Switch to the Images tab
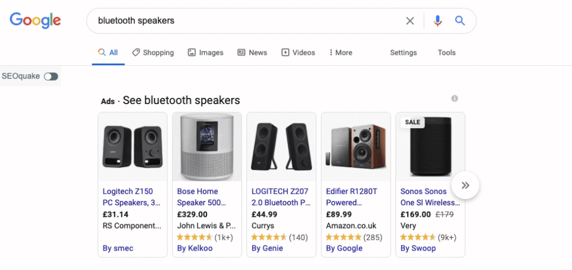 205,53
